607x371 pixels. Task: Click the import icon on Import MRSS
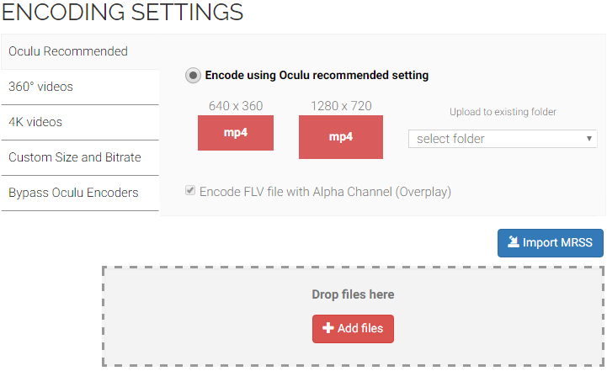pos(514,241)
